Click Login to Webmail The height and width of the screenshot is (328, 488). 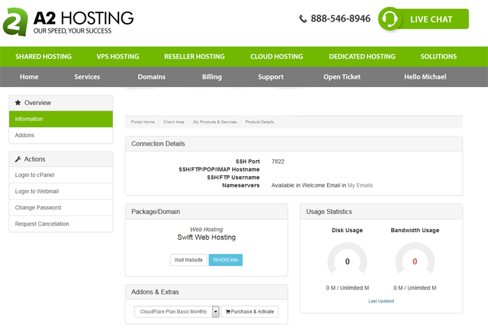[61, 192]
